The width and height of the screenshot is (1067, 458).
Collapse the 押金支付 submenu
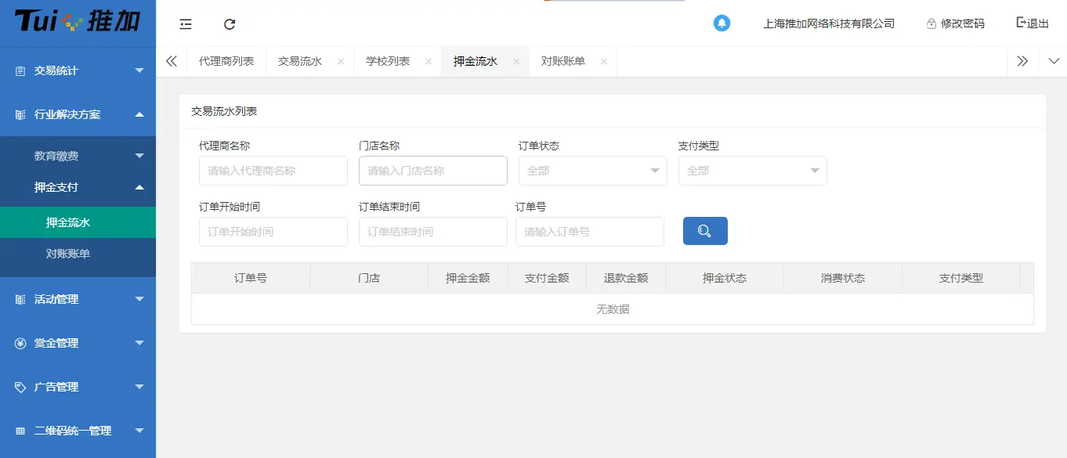pos(78,187)
